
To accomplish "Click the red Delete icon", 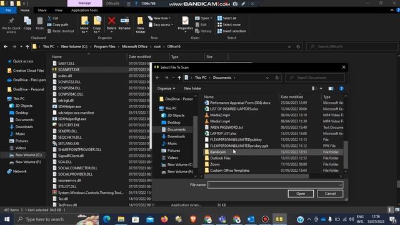I will tap(111, 21).
